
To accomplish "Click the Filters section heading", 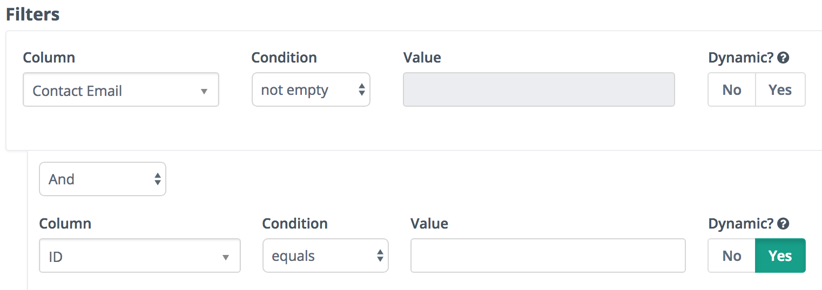I will point(33,15).
